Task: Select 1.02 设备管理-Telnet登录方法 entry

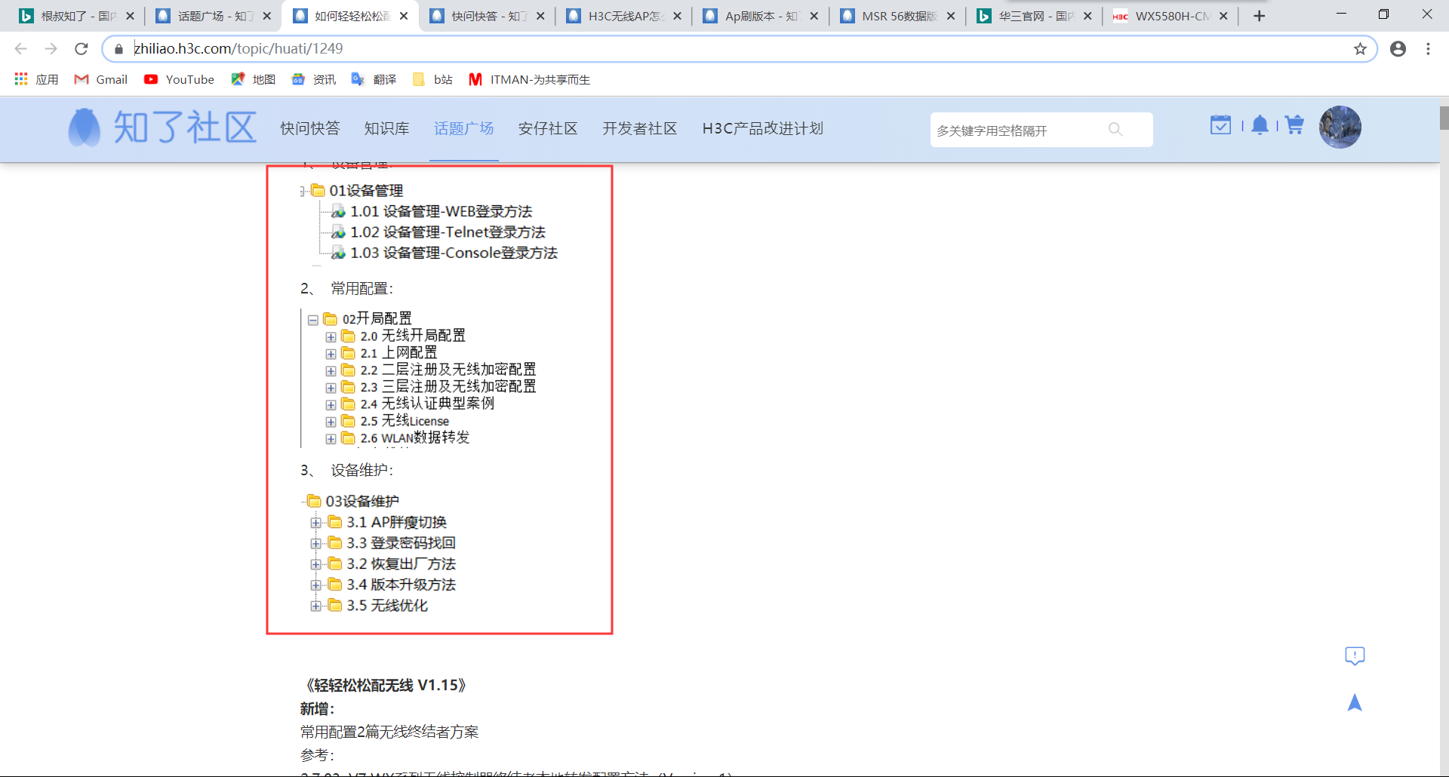Action: [448, 232]
